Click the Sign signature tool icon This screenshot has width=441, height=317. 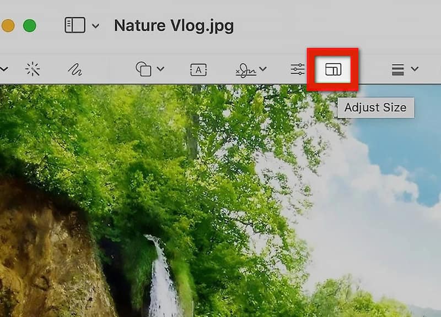[246, 70]
